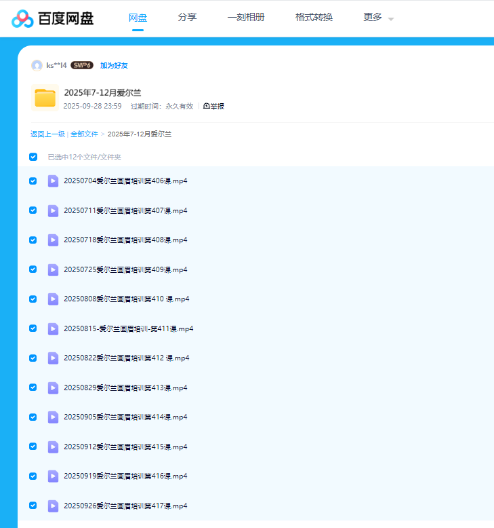Click the video icon of the 第413课 file
494x528 pixels.
53,388
